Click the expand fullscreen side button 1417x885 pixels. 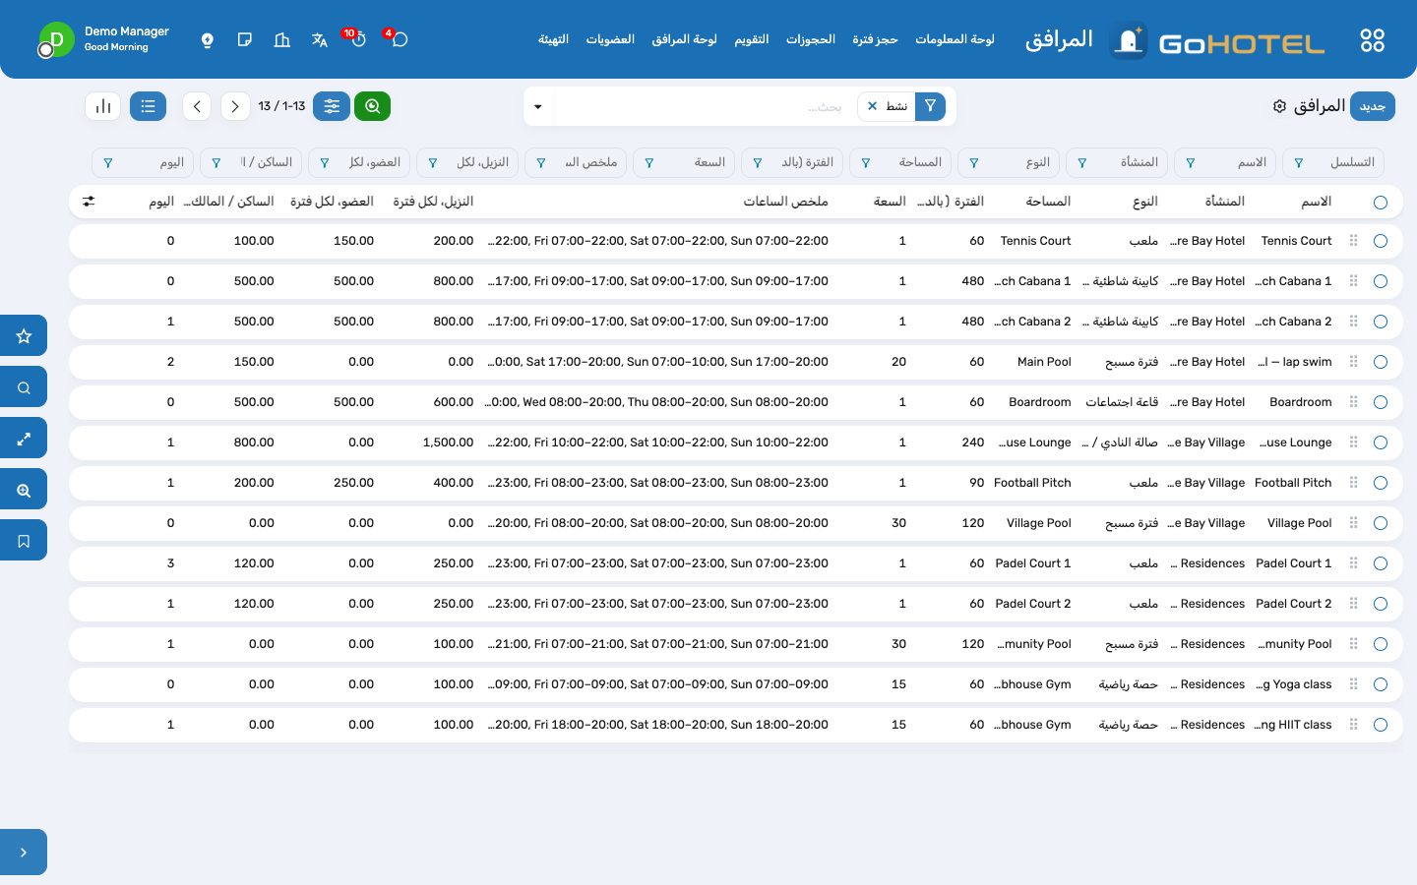coord(24,439)
